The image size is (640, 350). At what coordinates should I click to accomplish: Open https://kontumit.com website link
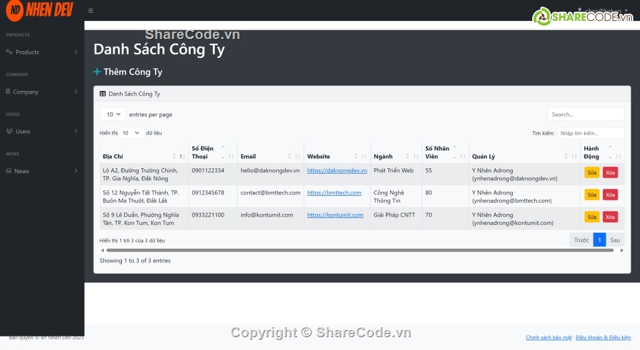(335, 215)
